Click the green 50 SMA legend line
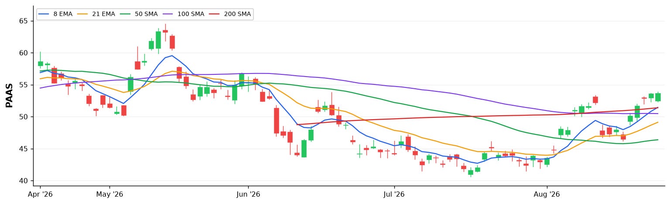 click(126, 14)
